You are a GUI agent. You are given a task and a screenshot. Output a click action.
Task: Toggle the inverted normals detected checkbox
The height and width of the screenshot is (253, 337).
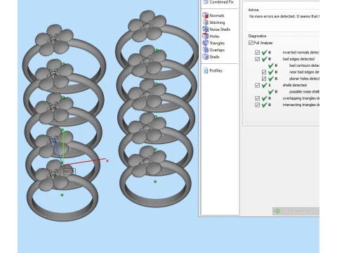coord(257,52)
